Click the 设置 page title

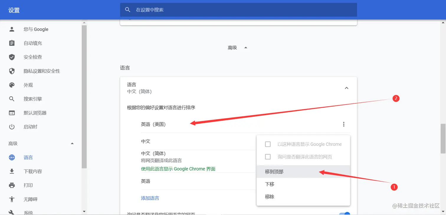(x=14, y=10)
